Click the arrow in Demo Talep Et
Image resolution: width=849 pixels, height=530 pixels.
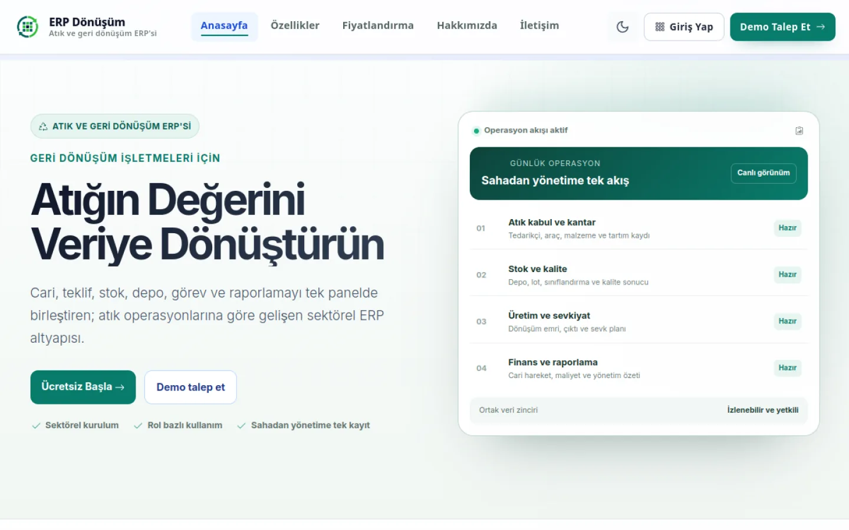[x=820, y=26]
